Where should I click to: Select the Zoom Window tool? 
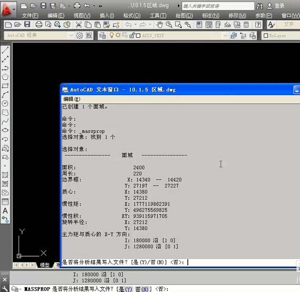(178, 25)
